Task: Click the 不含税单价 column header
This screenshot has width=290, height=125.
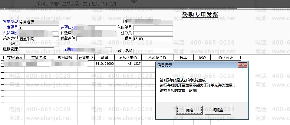Action: pyautogui.click(x=128, y=58)
